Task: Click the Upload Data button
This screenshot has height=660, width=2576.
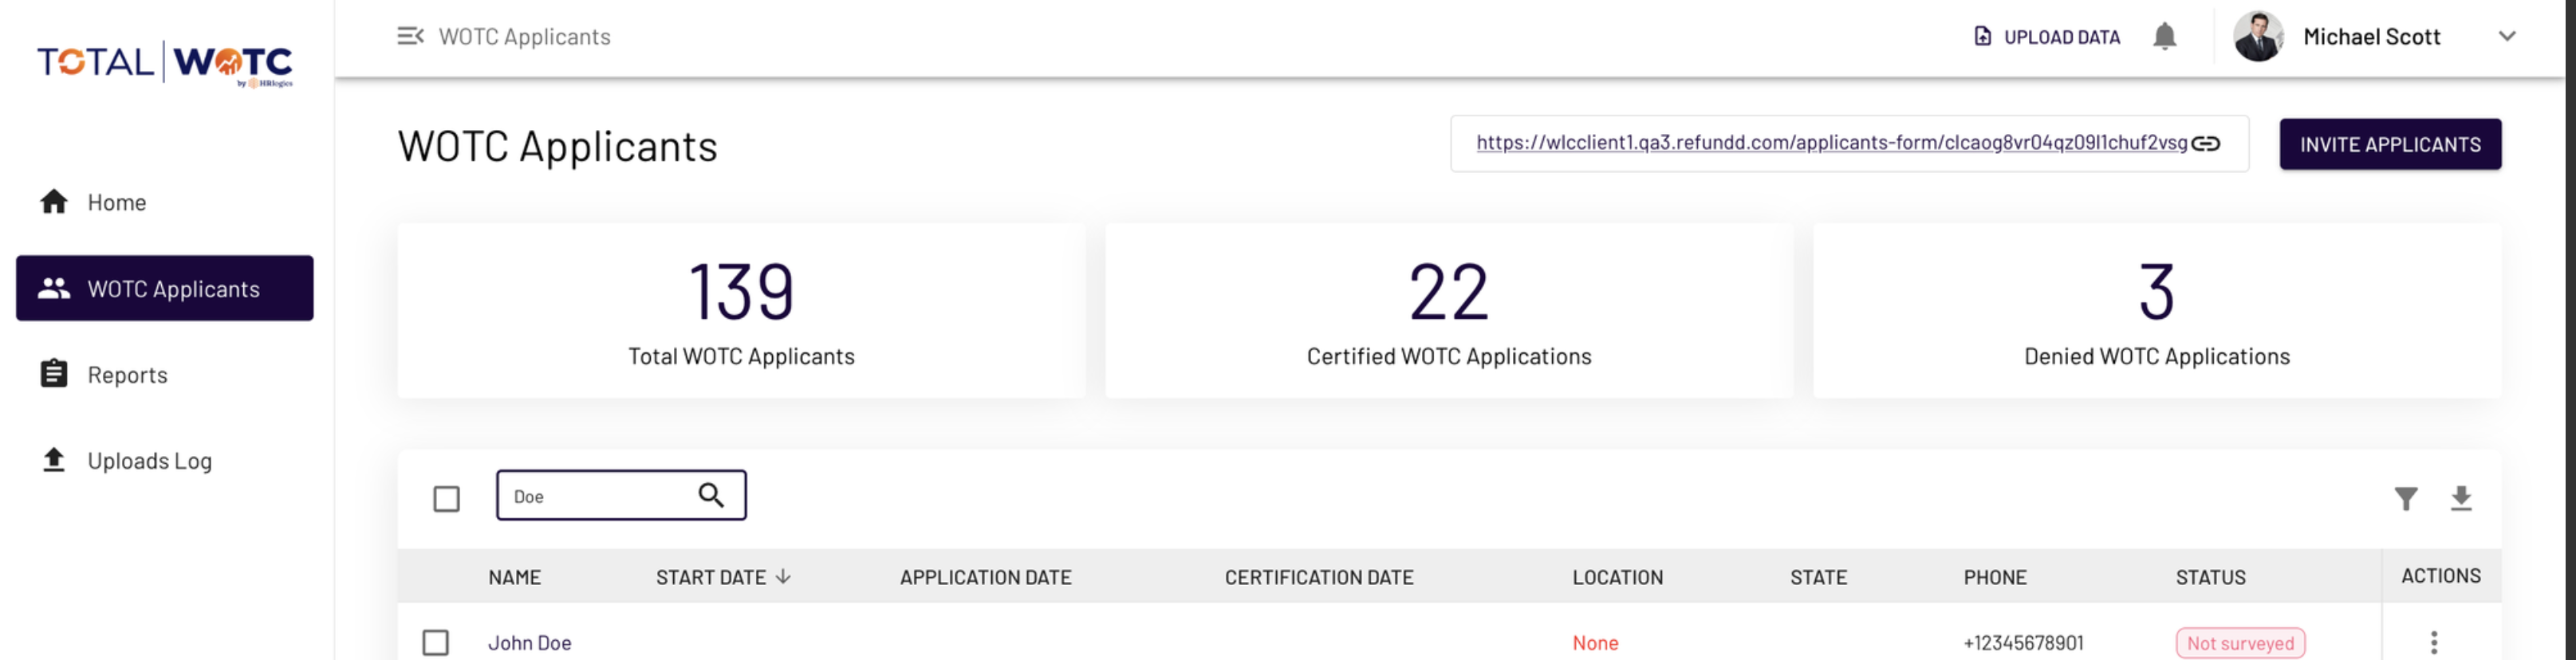Action: (2046, 37)
